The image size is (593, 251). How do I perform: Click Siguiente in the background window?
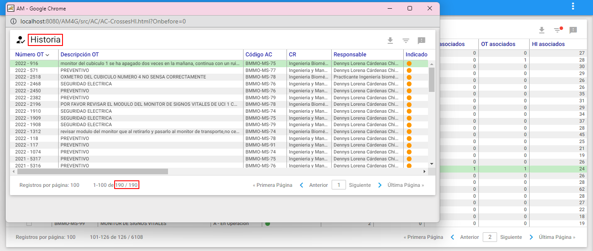pos(511,237)
